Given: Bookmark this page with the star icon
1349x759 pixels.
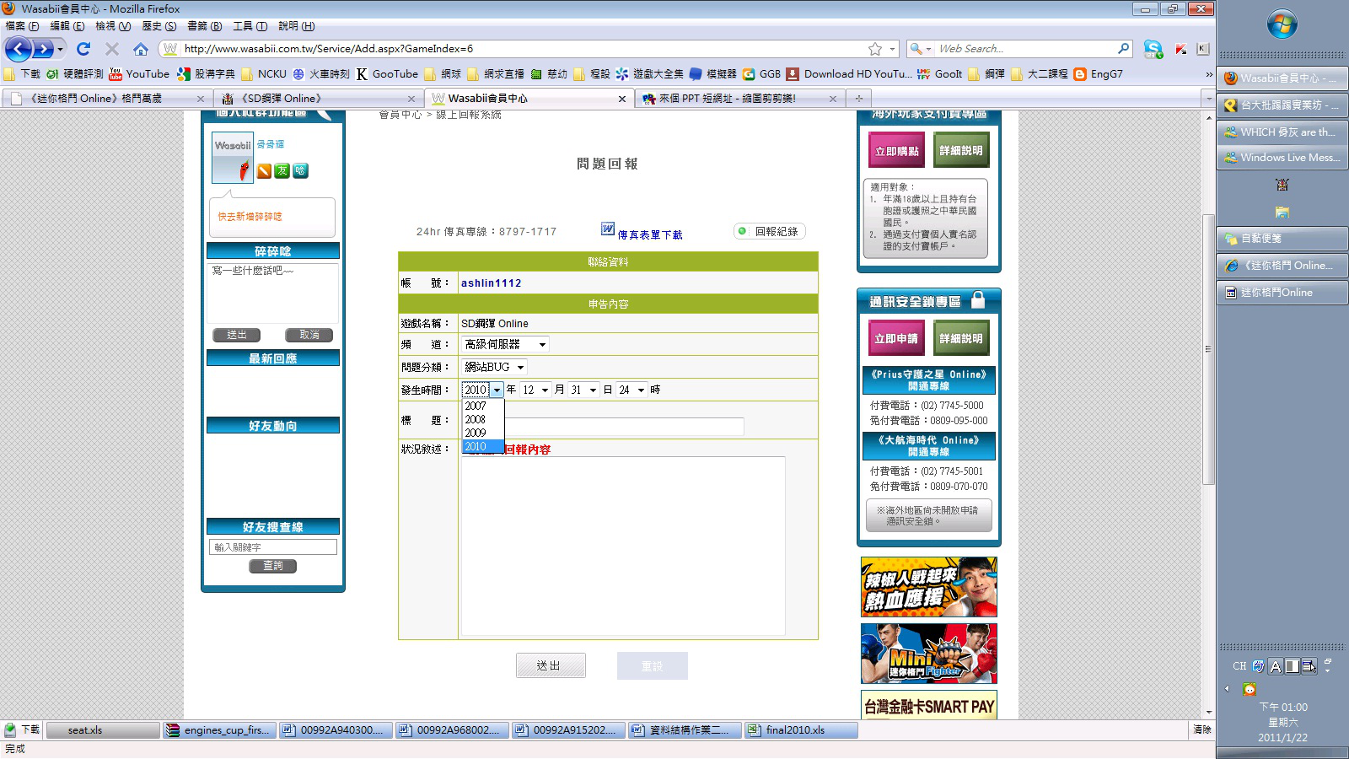Looking at the screenshot, I should [875, 49].
